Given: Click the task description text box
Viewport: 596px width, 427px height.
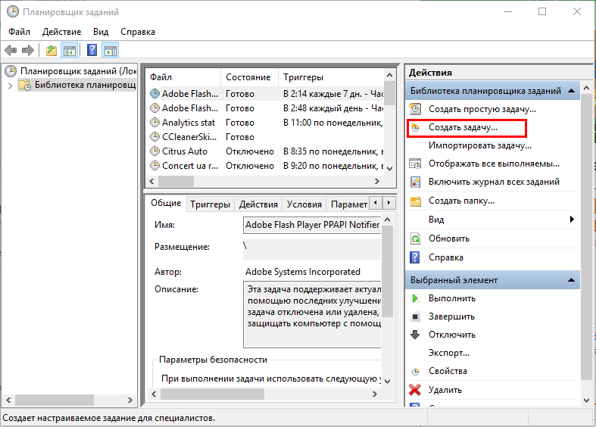Looking at the screenshot, I should click(312, 314).
